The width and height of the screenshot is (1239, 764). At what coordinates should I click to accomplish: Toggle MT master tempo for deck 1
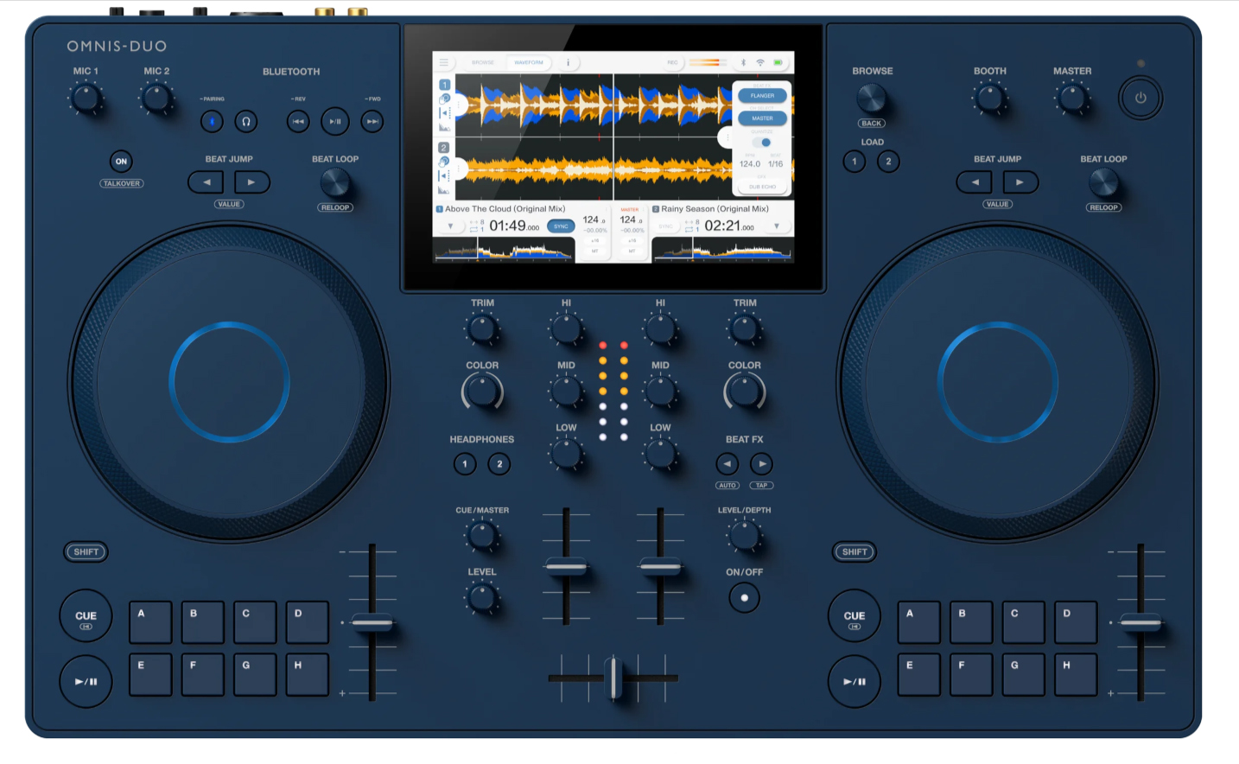(594, 251)
